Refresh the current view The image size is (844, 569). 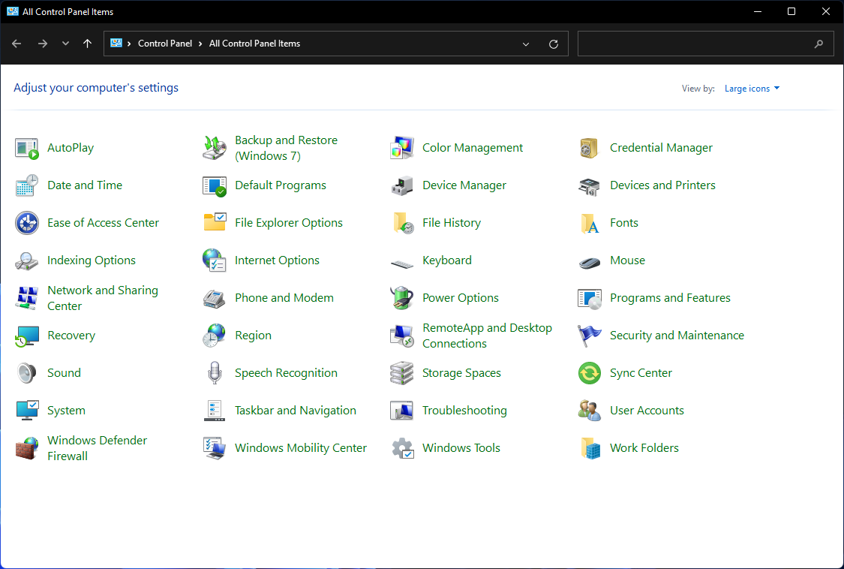(x=554, y=44)
